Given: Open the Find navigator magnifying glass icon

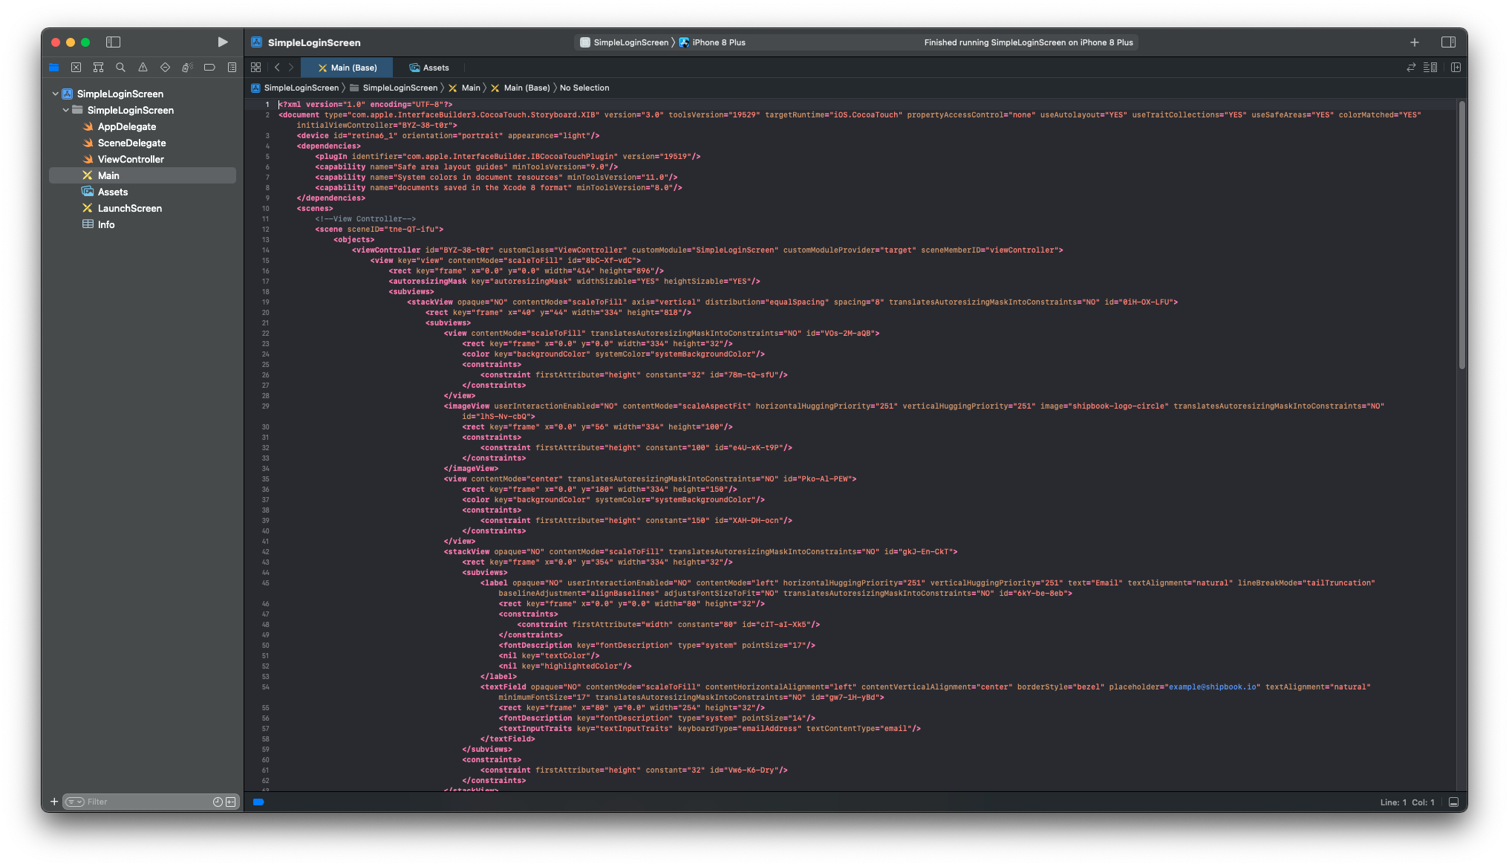Looking at the screenshot, I should pos(120,67).
